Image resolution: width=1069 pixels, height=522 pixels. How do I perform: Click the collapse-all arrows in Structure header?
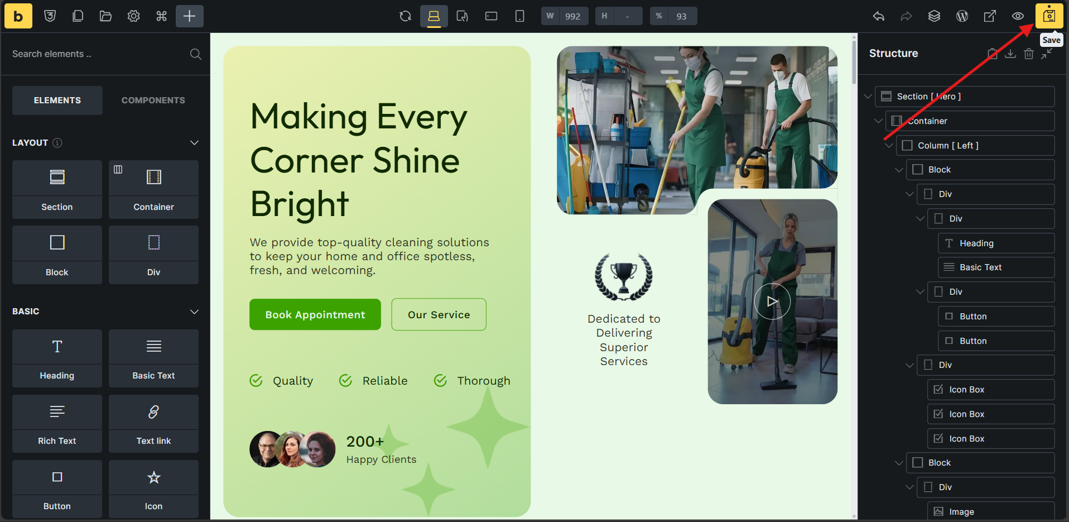coord(1047,54)
